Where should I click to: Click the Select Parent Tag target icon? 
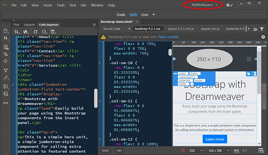[5, 61]
